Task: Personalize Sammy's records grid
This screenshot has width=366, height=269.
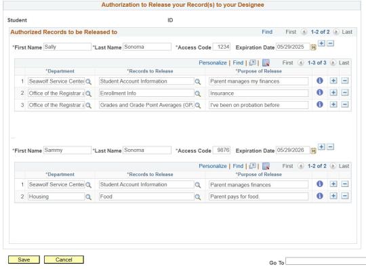Action: tap(213, 166)
